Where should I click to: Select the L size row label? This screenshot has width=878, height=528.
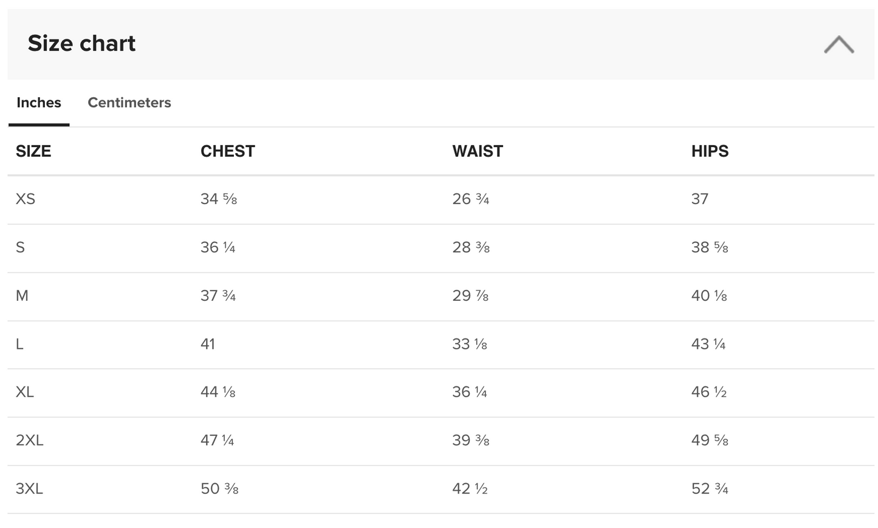point(20,344)
